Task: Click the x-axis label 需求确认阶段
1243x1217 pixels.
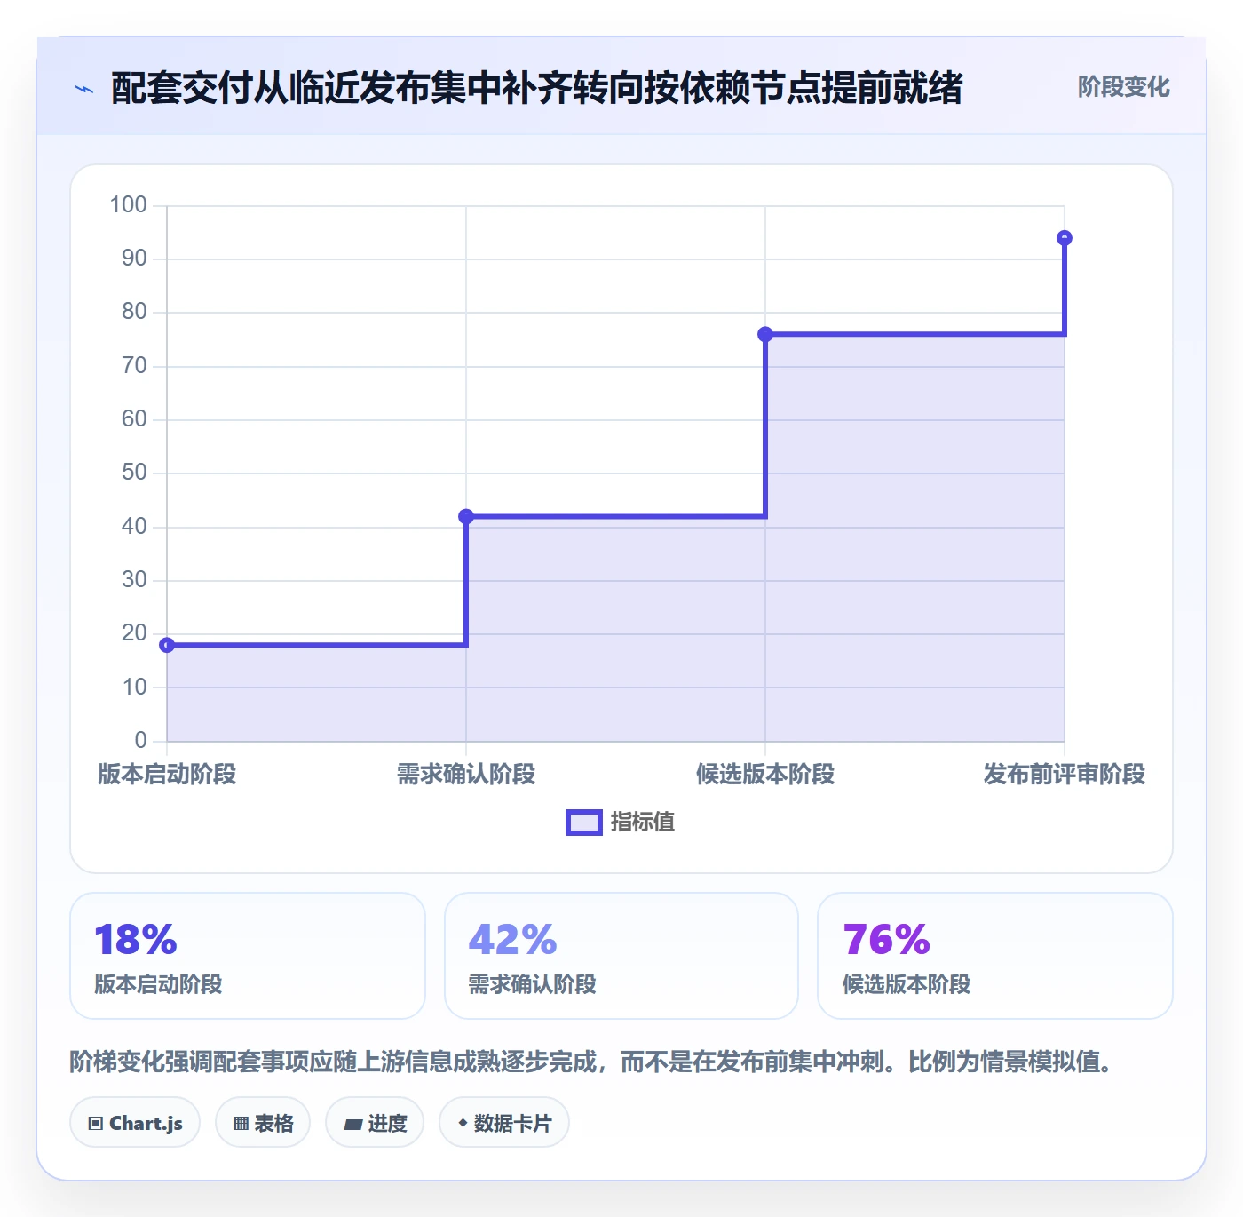Action: click(x=466, y=775)
